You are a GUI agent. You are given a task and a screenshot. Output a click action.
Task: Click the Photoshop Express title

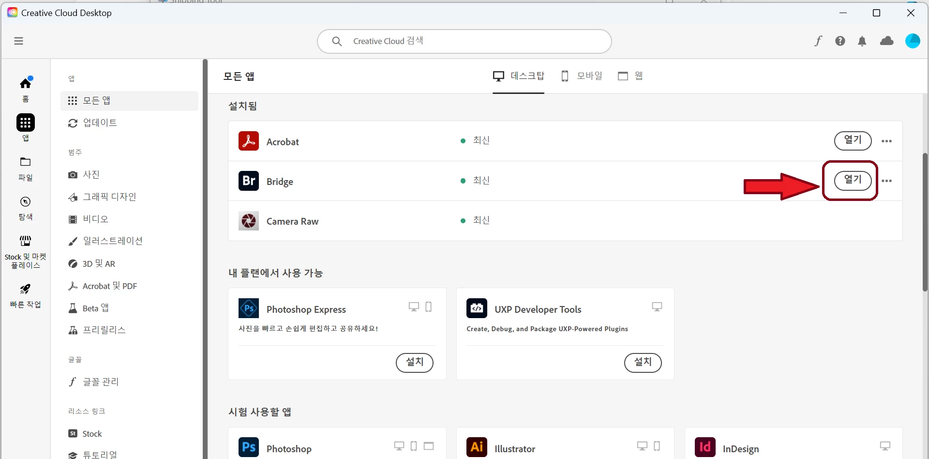(x=306, y=309)
